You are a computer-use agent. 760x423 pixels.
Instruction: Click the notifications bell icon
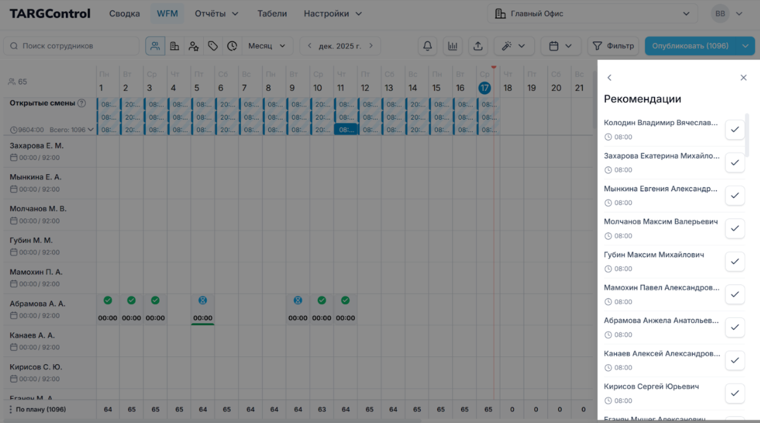click(427, 46)
